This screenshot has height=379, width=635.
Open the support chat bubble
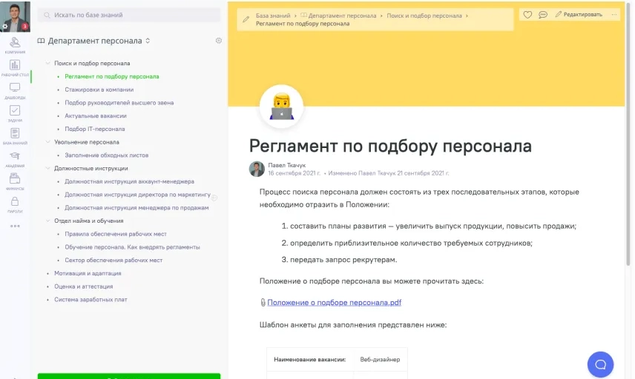coord(600,364)
